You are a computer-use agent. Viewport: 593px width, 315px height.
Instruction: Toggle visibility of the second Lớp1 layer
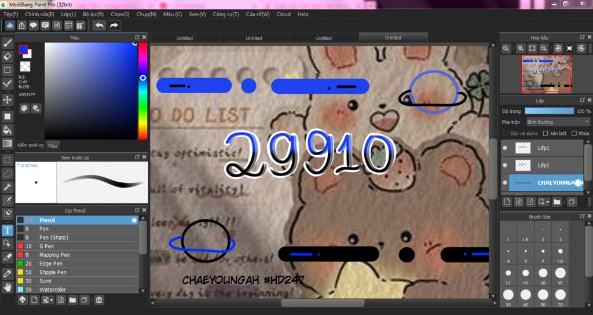click(505, 165)
